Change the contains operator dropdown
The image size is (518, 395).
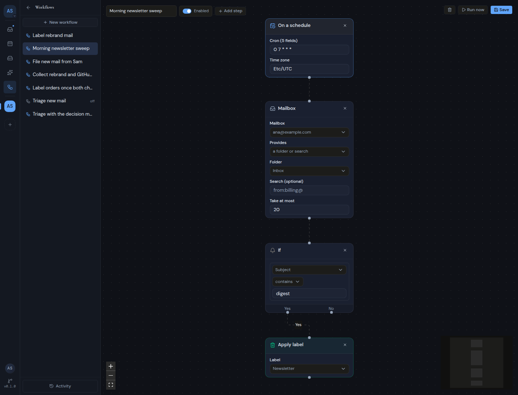(x=288, y=282)
